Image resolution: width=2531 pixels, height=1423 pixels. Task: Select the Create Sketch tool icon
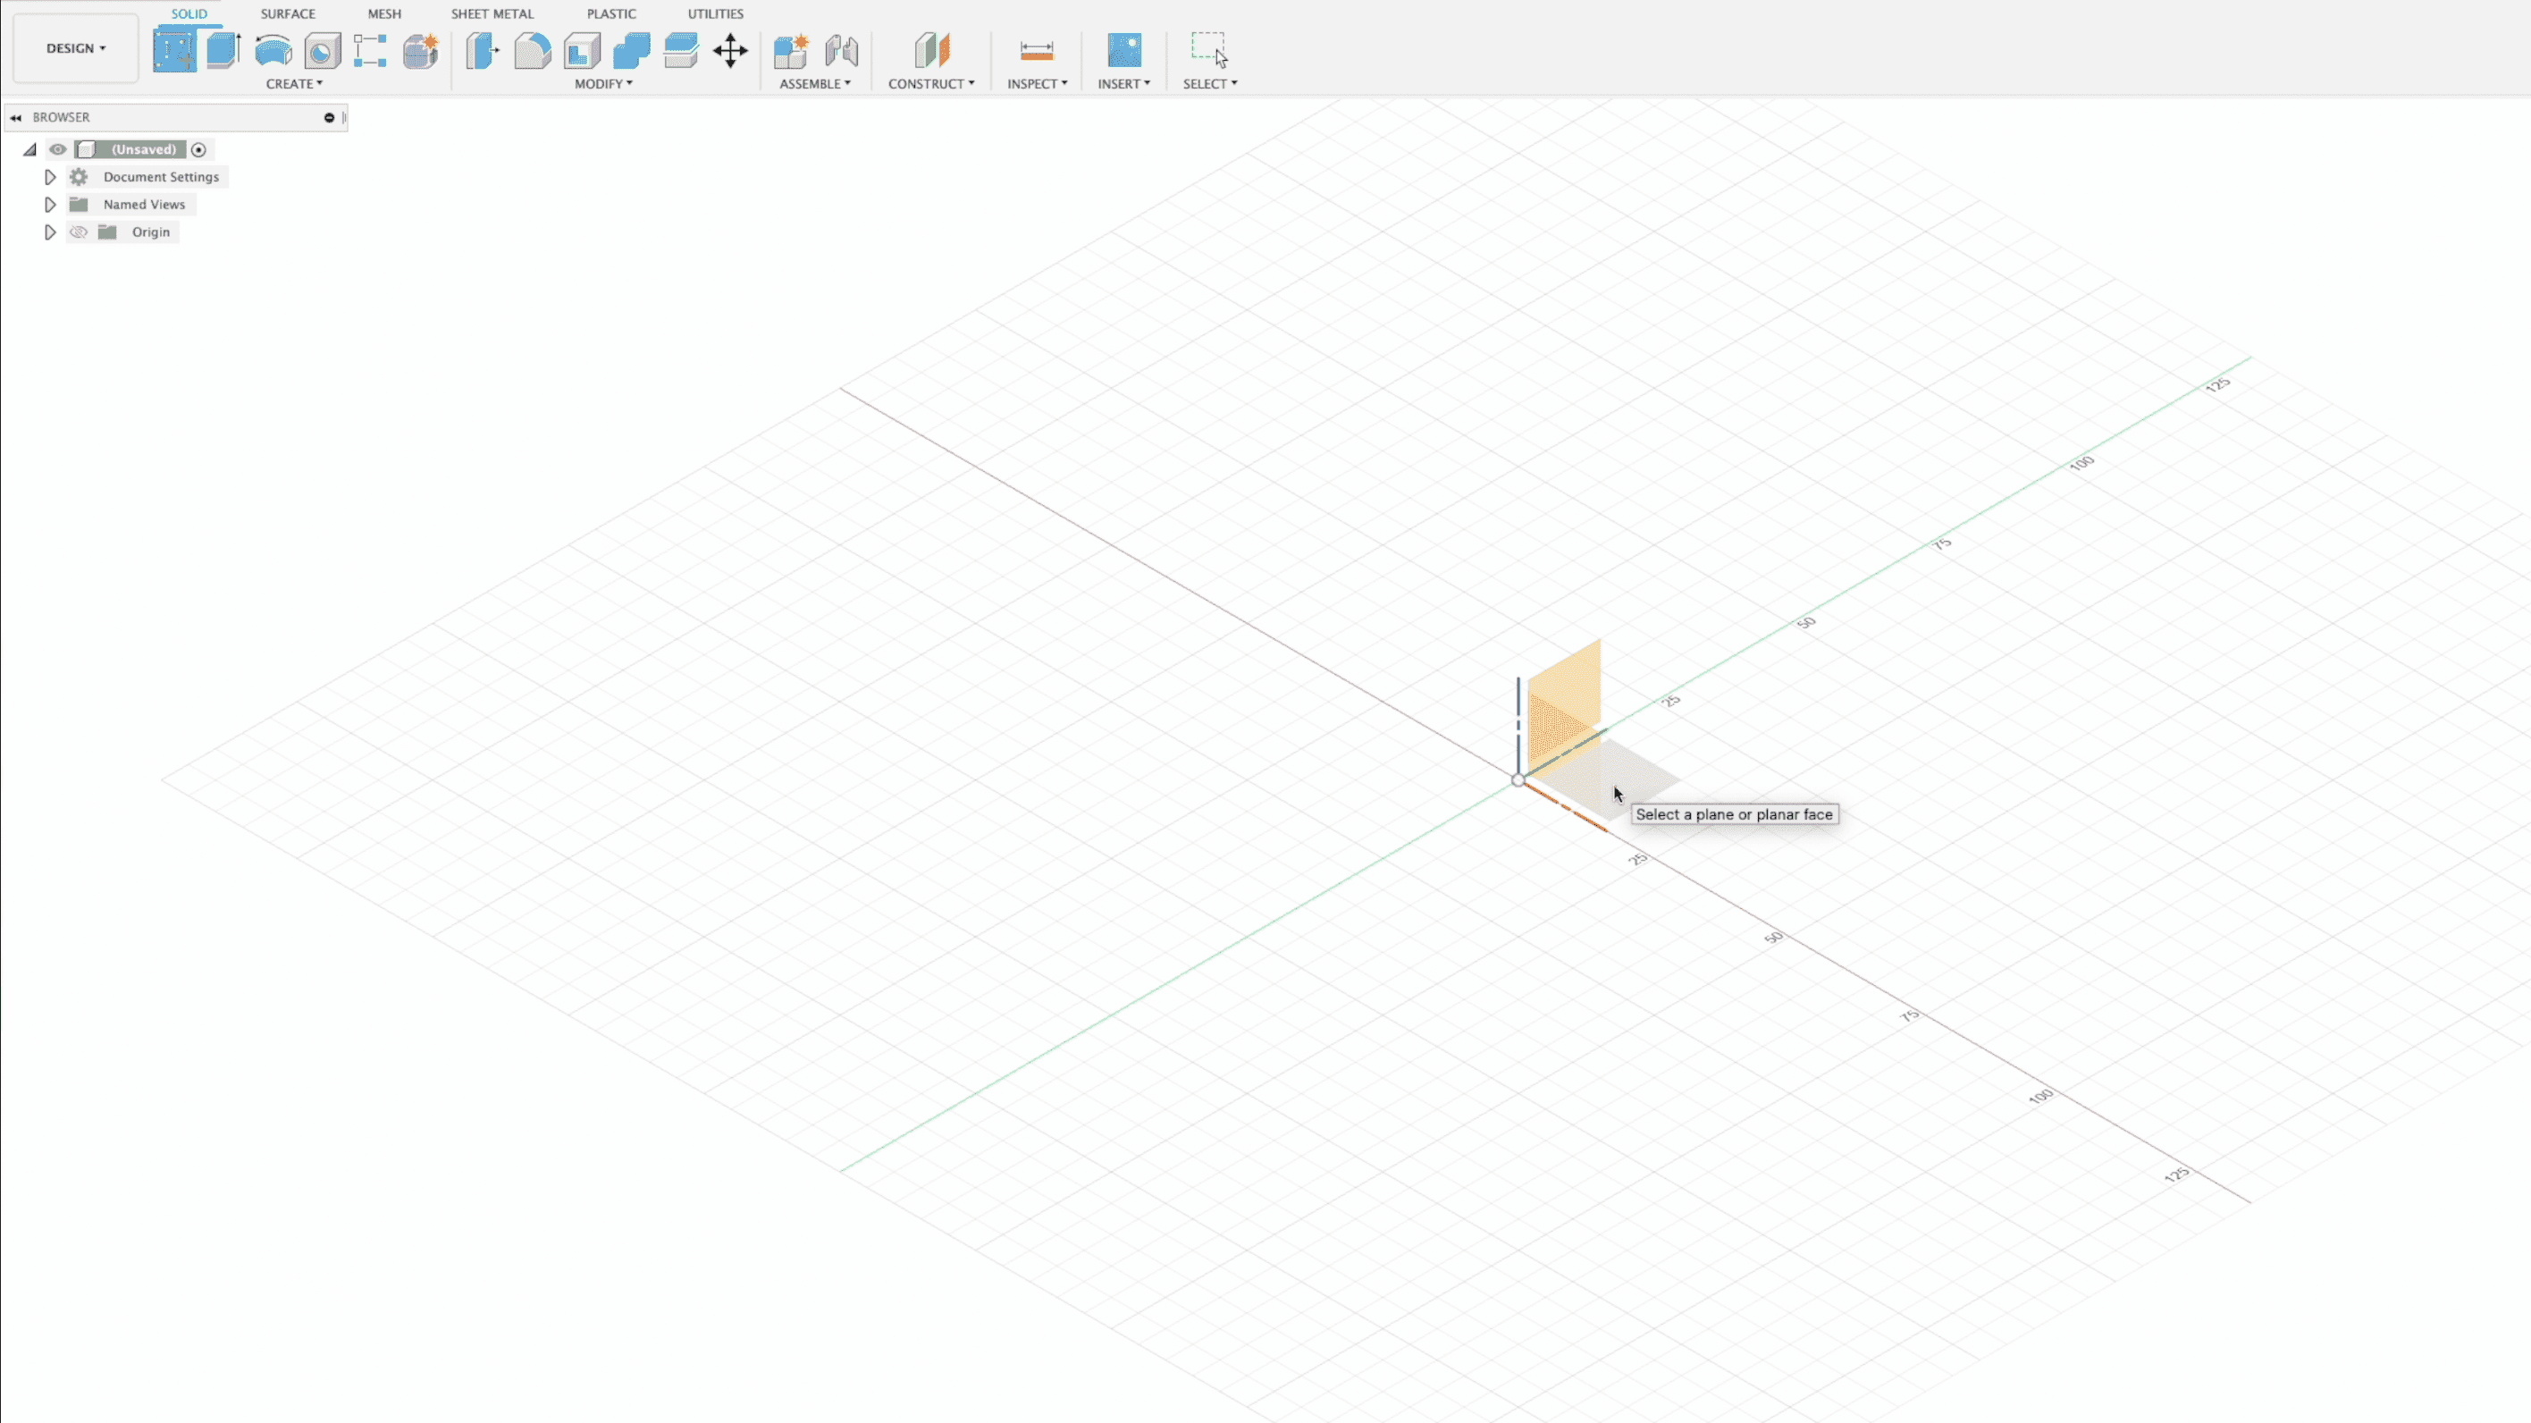pos(174,50)
